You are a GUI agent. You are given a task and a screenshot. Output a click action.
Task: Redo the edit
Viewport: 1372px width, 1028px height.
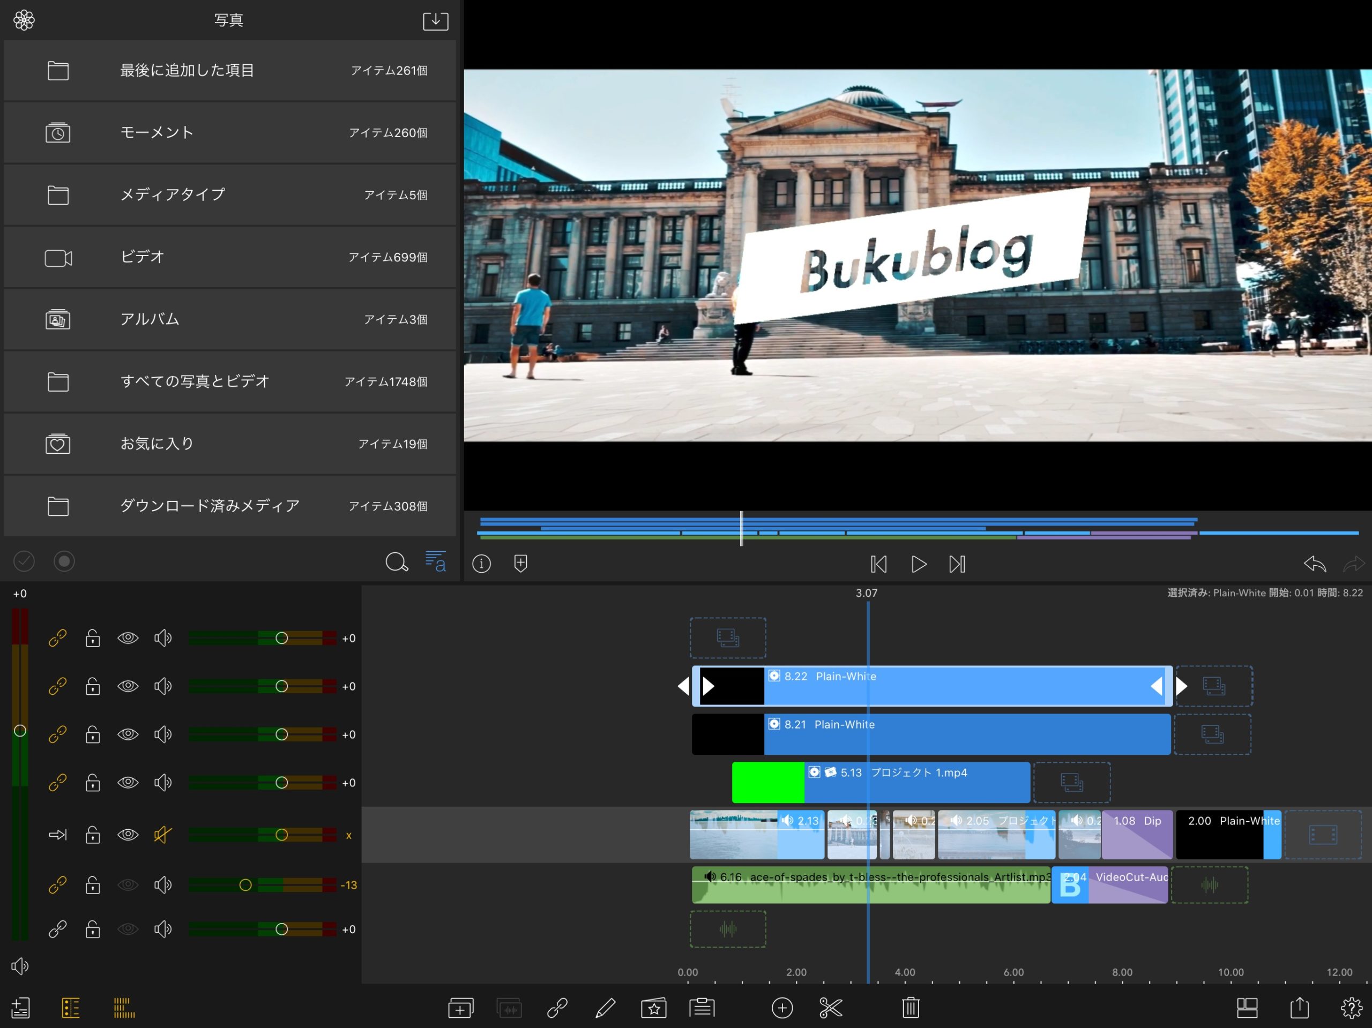pyautogui.click(x=1353, y=564)
